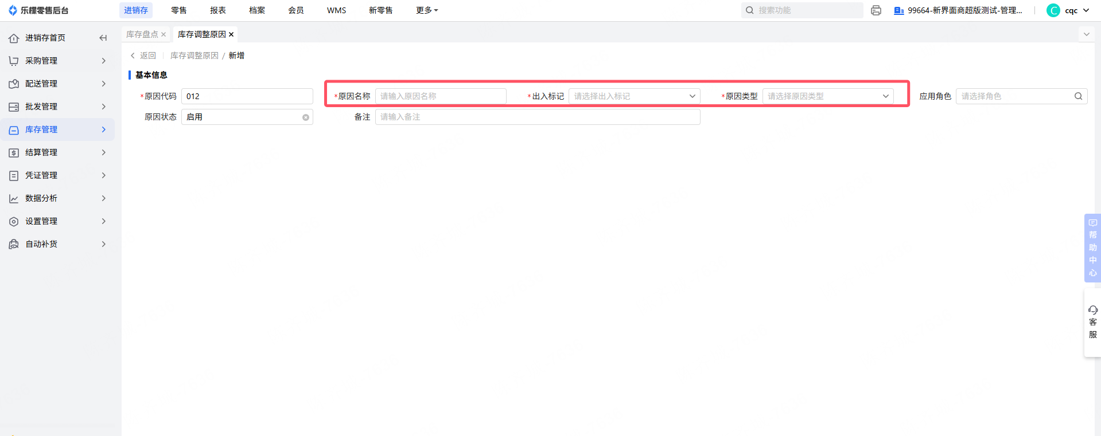This screenshot has height=436, width=1101.
Task: Open 进销存首页 from the sidebar
Action: pyautogui.click(x=45, y=38)
